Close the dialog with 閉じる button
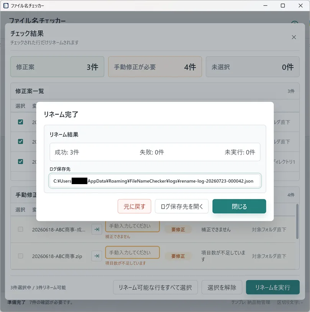 click(x=239, y=206)
